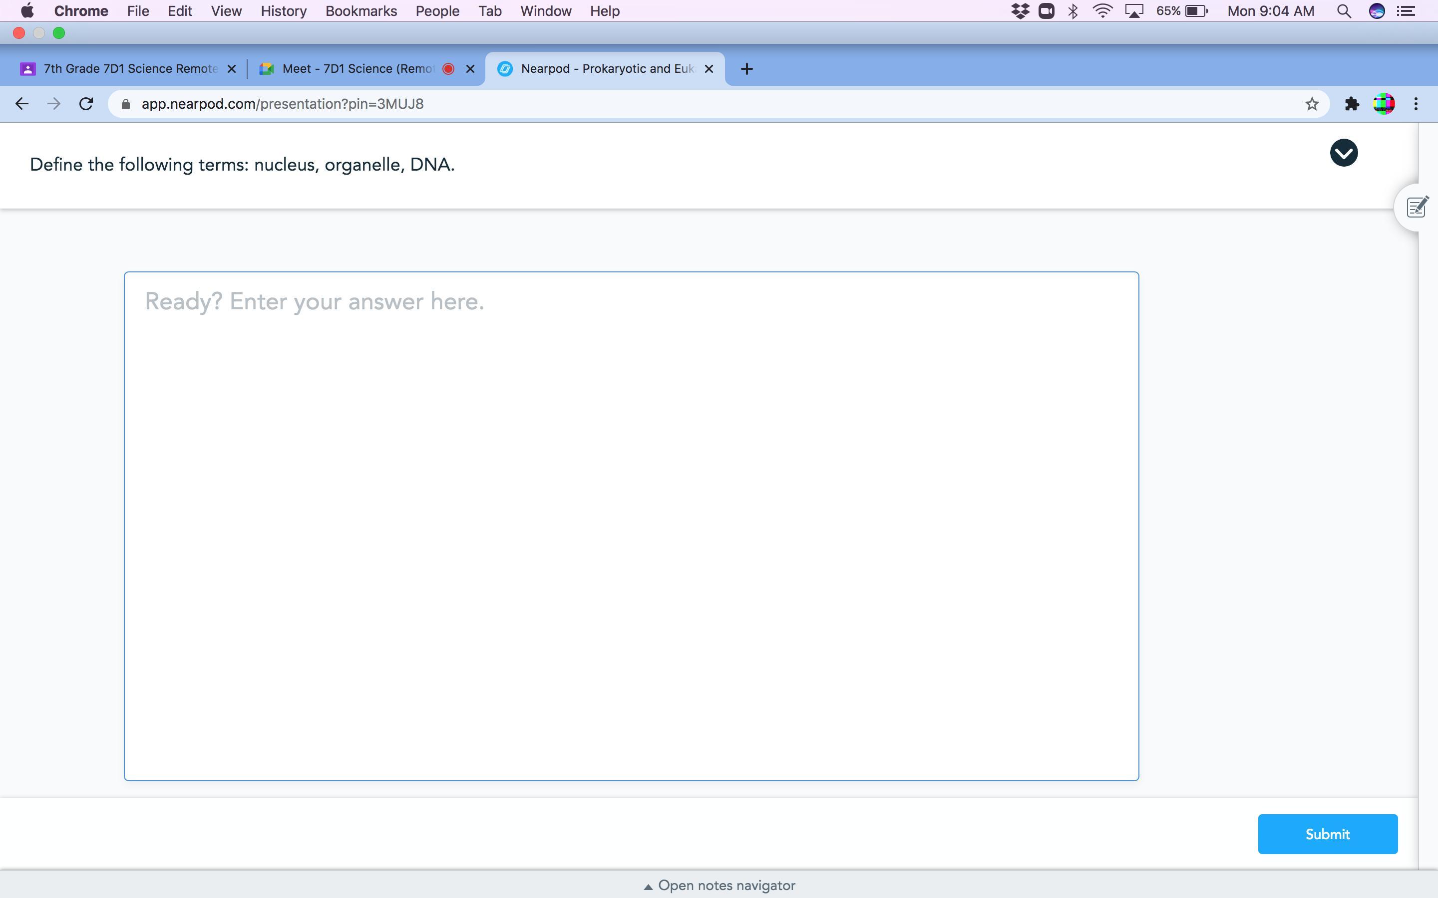
Task: Switch to the Meet 7D1 Science tab
Action: [x=358, y=69]
